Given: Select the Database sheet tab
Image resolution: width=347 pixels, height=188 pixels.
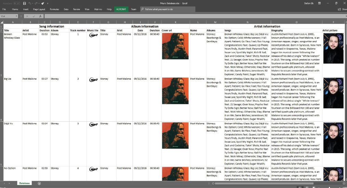Looking at the screenshot, I should click(24, 184).
